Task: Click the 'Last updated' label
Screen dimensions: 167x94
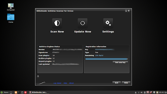Action: (44, 64)
